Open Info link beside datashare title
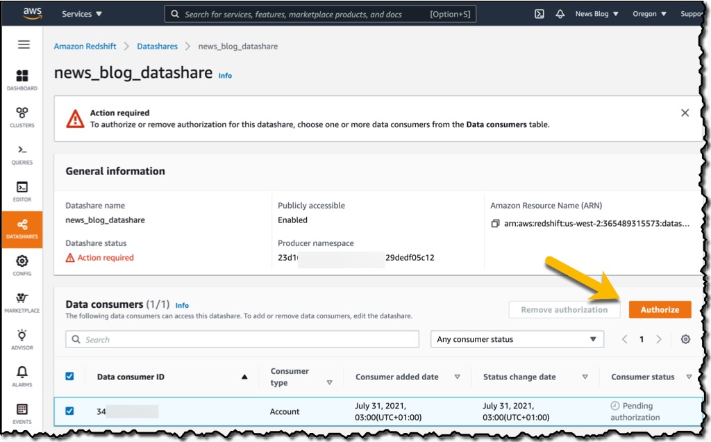The height and width of the screenshot is (442, 711). point(225,76)
